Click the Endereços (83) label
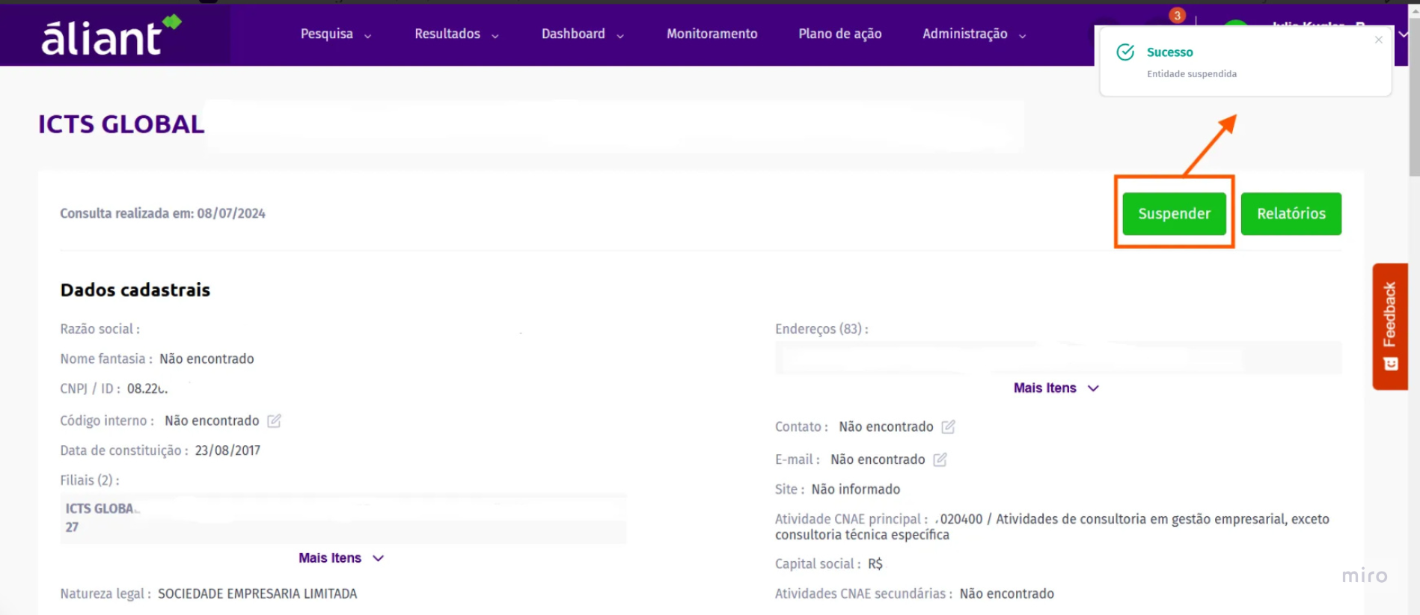The width and height of the screenshot is (1420, 615). click(821, 328)
